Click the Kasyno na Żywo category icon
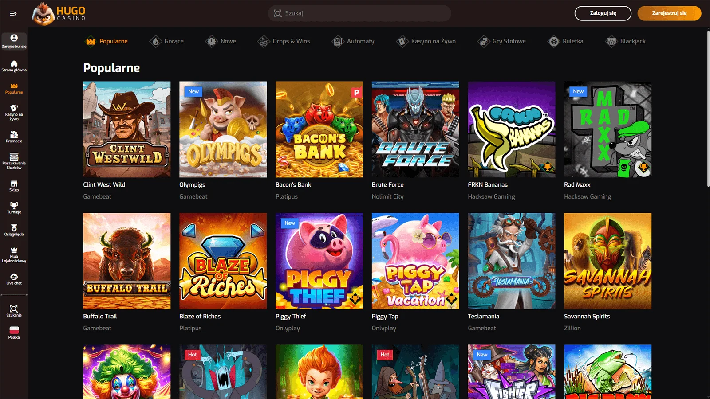 (402, 41)
